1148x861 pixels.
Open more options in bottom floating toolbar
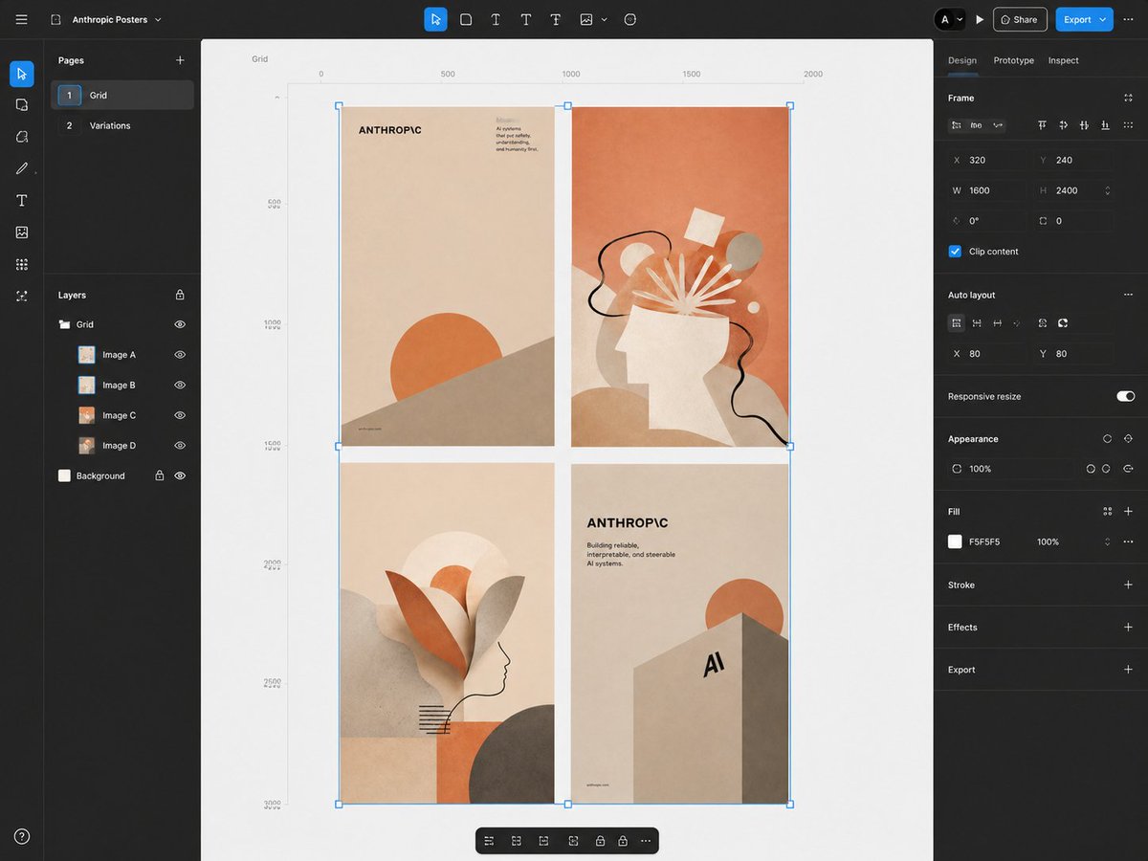tap(646, 841)
